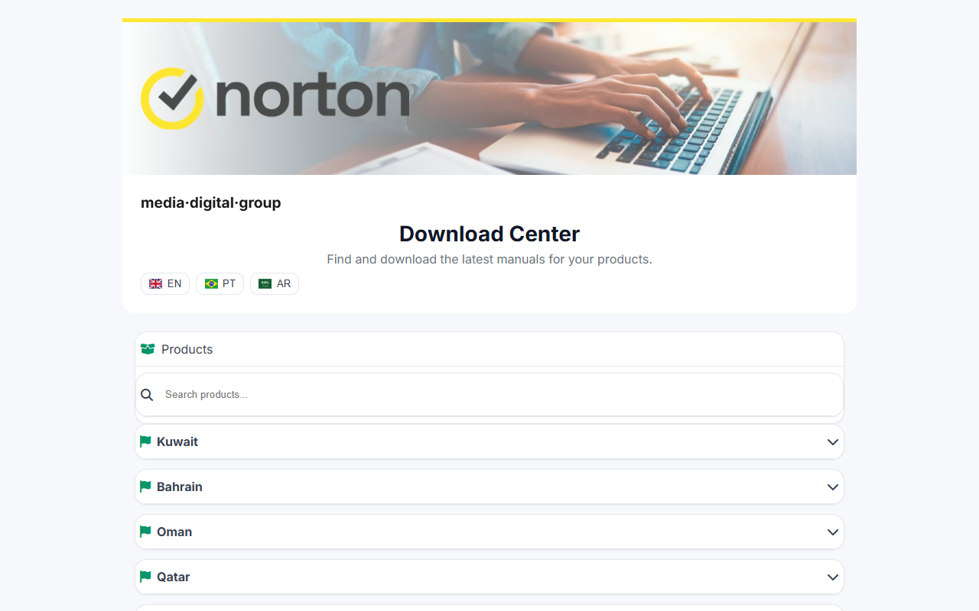This screenshot has width=979, height=611.
Task: Open the Oman section chevron
Action: [x=833, y=532]
